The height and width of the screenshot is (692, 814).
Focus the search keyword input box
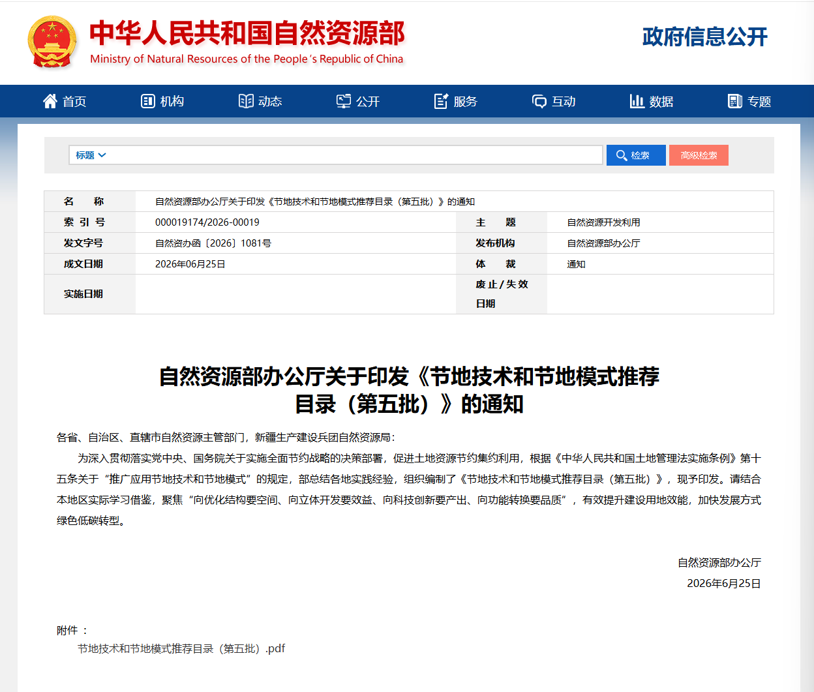pyautogui.click(x=355, y=155)
